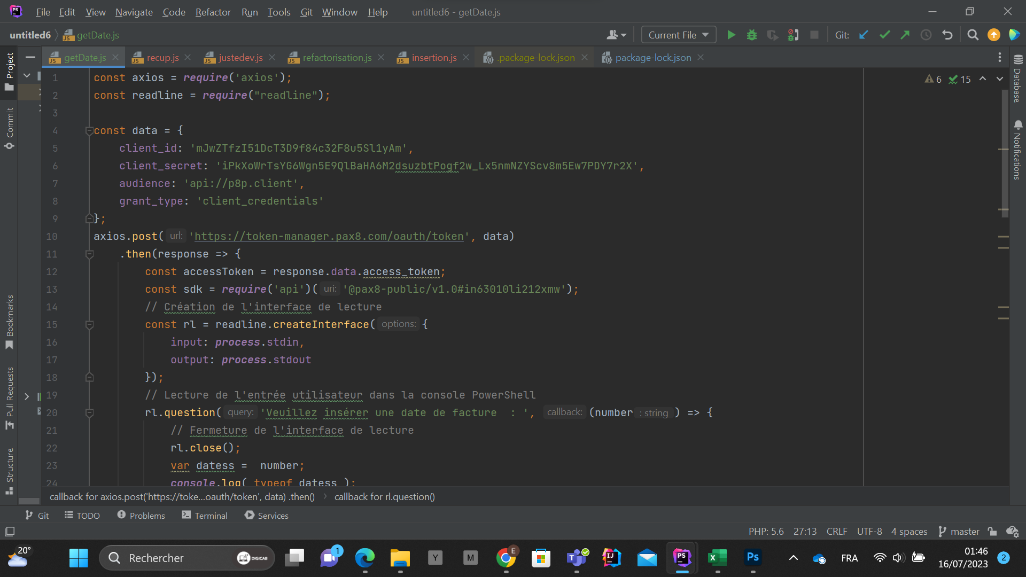Open the master branch selector
The height and width of the screenshot is (577, 1026).
pos(959,532)
